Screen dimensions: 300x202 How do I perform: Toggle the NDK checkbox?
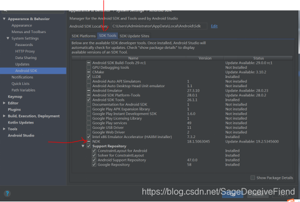click(x=89, y=141)
